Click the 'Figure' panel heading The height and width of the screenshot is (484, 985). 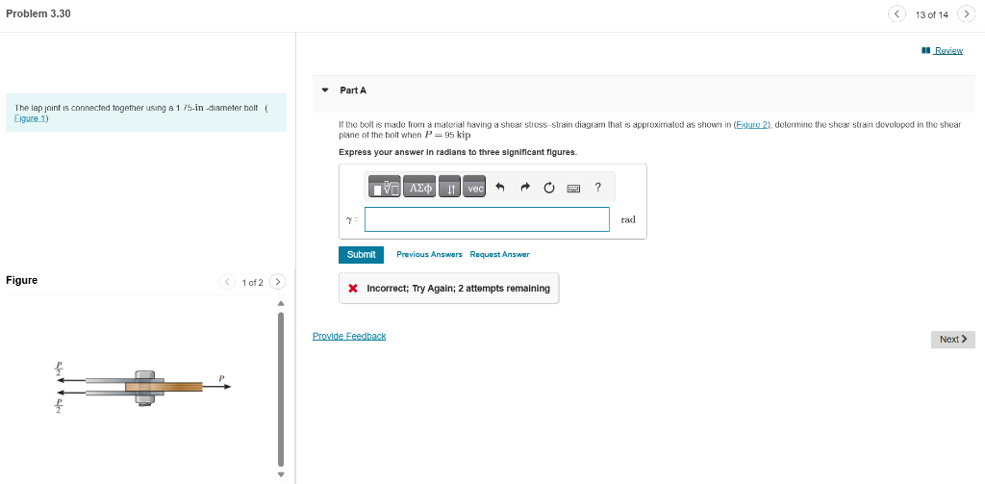click(x=21, y=280)
